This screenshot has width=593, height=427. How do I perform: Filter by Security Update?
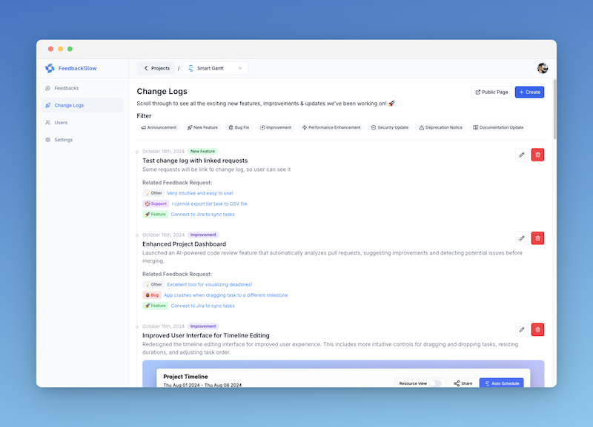[x=390, y=127]
